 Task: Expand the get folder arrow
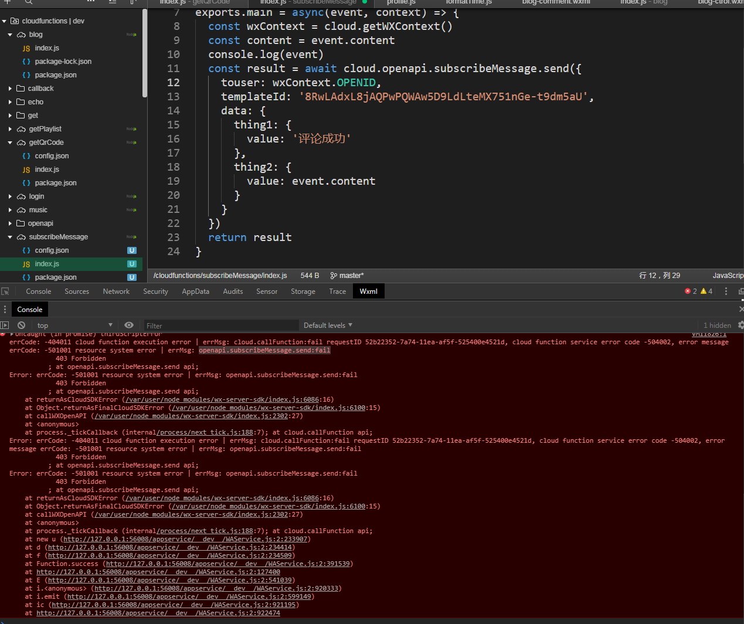[x=10, y=116]
